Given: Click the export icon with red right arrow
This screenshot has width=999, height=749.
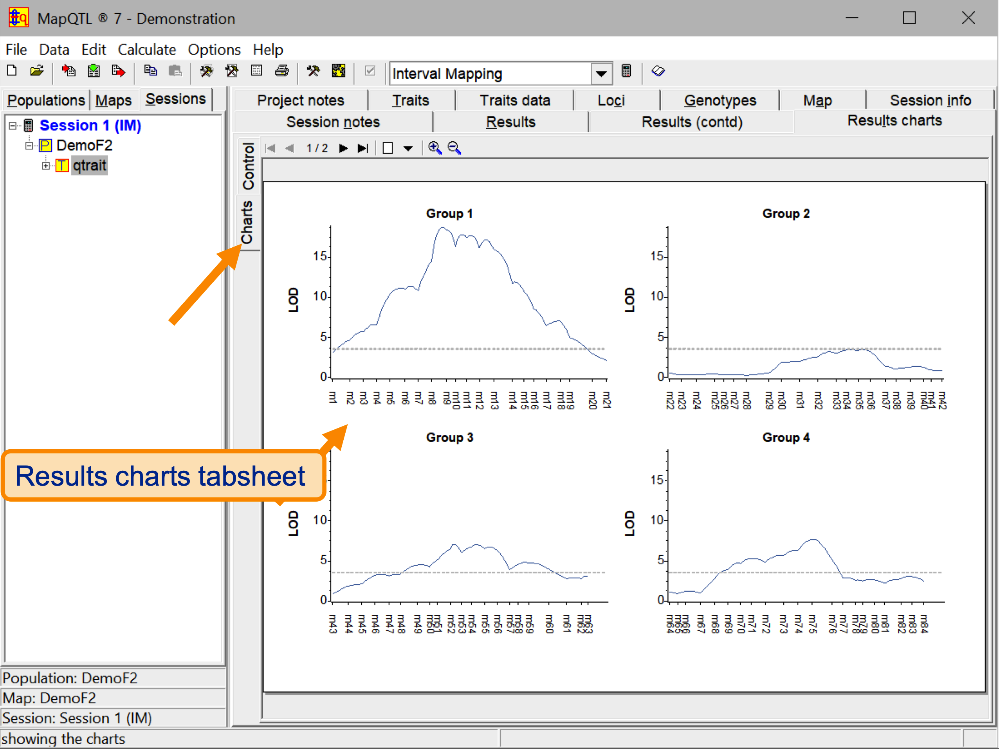Looking at the screenshot, I should pyautogui.click(x=118, y=71).
